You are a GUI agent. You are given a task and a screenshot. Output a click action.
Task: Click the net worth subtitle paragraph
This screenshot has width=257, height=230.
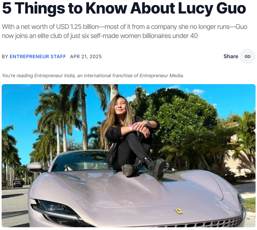125,31
